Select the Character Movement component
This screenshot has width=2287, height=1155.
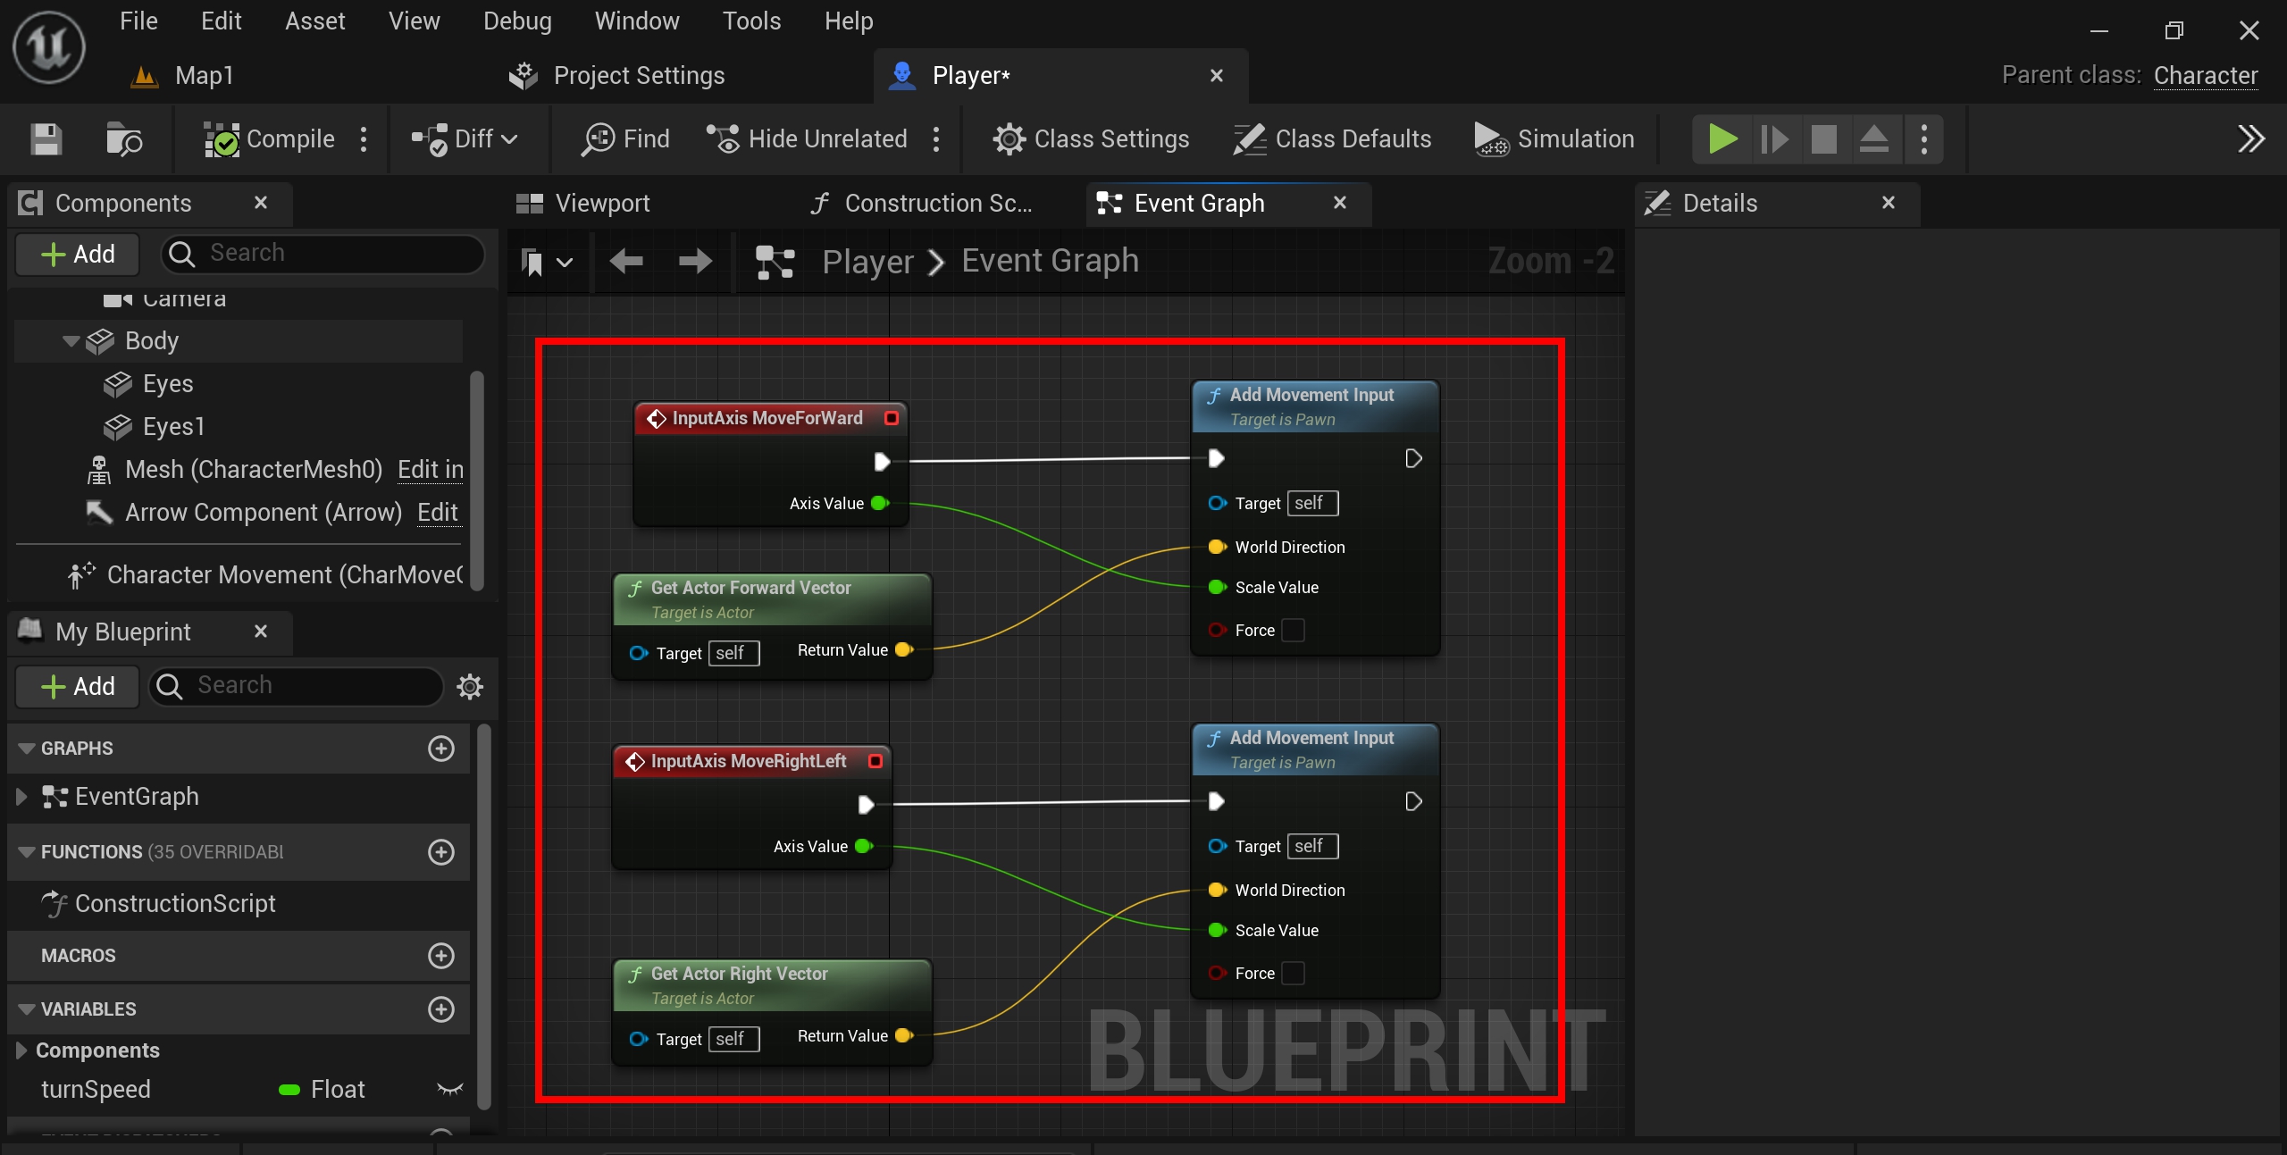coord(264,575)
